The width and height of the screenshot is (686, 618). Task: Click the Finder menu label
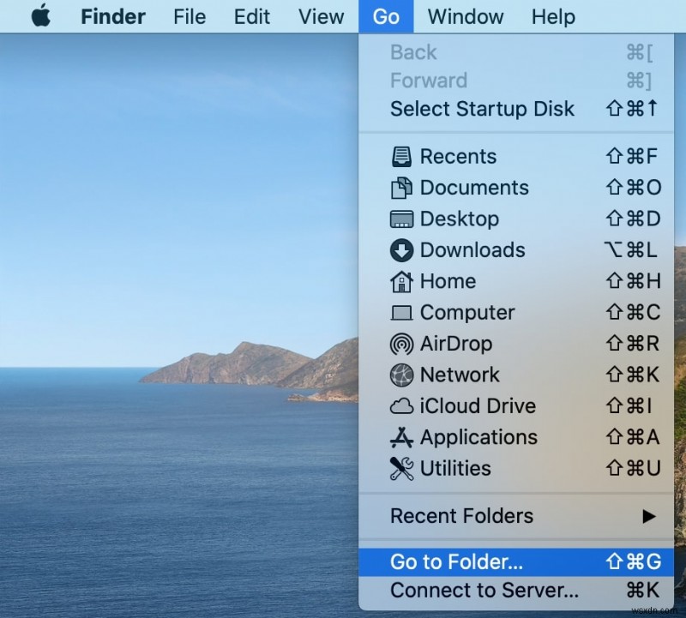pos(112,16)
